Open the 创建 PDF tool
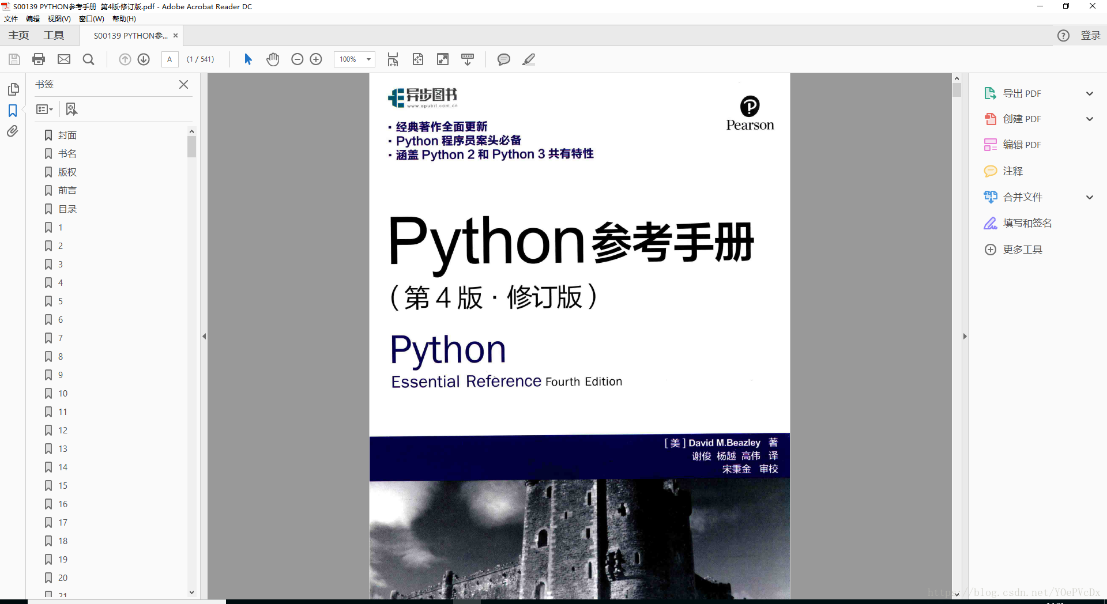The height and width of the screenshot is (604, 1107). pos(1022,119)
